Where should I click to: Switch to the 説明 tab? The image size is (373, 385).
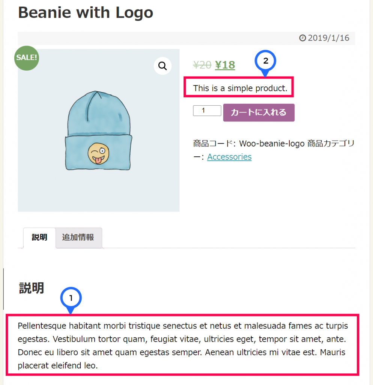(39, 238)
